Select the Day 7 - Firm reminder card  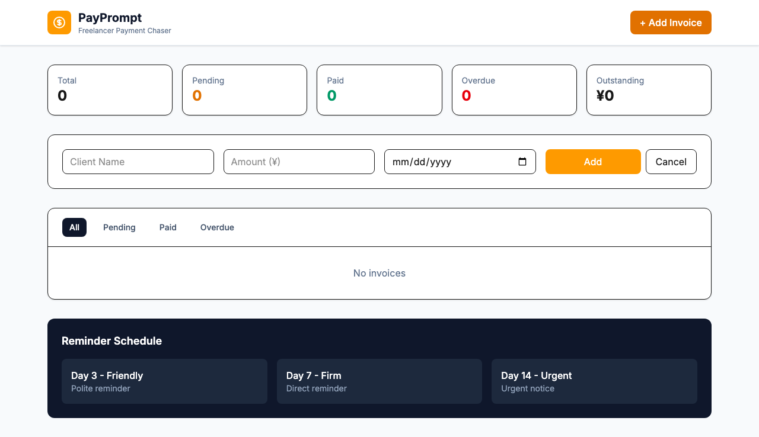tap(379, 381)
